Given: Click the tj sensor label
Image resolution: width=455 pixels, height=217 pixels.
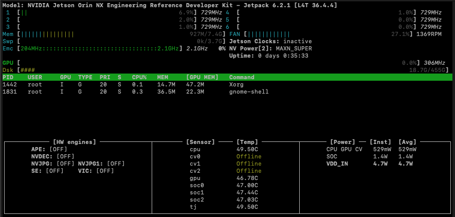Looking at the screenshot, I should pyautogui.click(x=193, y=207).
